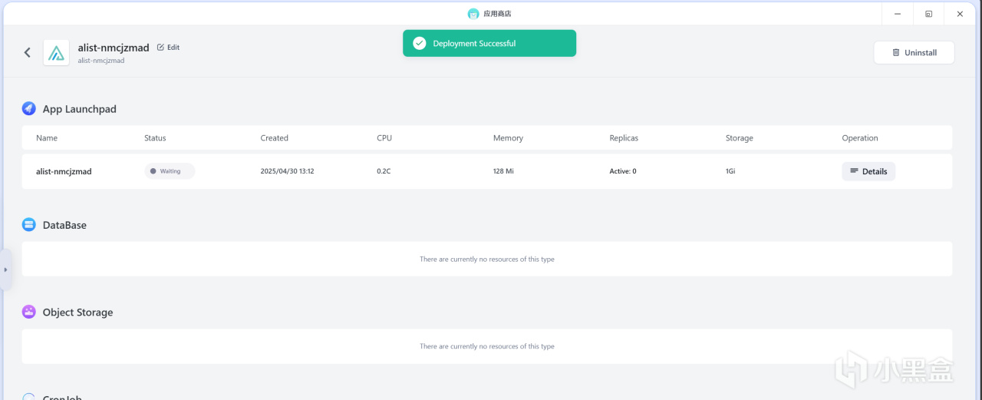Click the Object Storage section icon
The width and height of the screenshot is (982, 400).
(29, 312)
